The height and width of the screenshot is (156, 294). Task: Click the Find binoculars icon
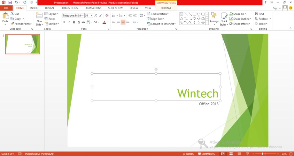click(x=256, y=14)
